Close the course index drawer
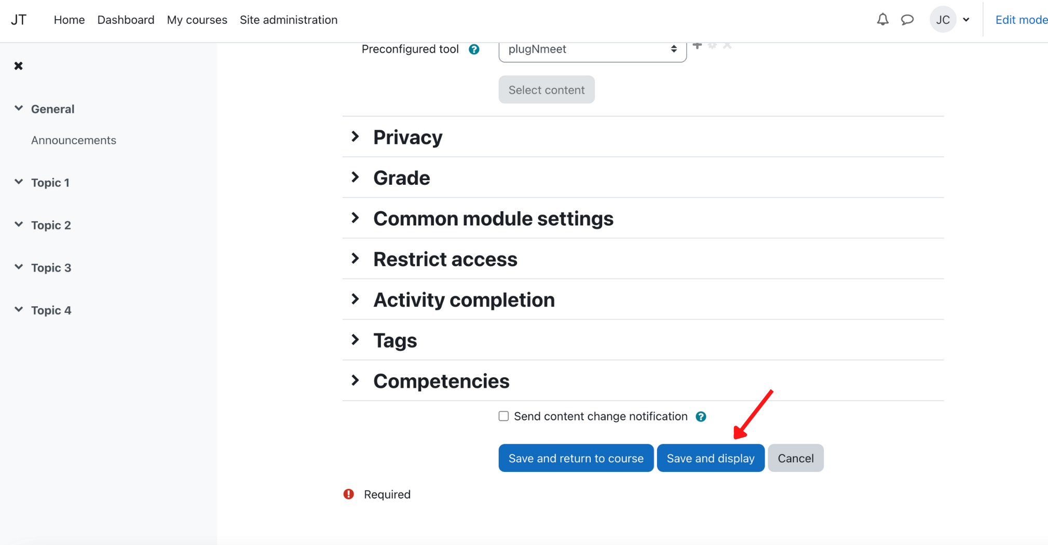 (19, 66)
